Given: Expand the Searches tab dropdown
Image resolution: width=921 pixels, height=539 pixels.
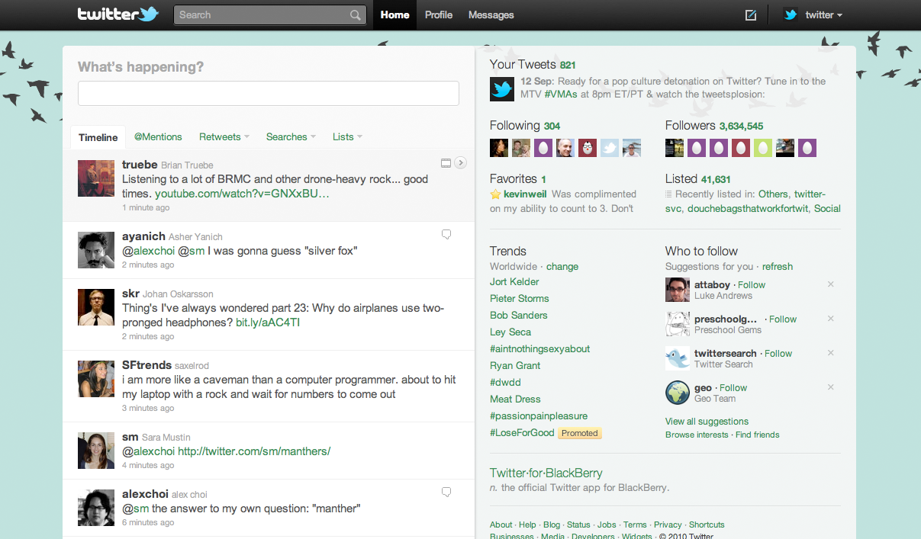Looking at the screenshot, I should click(x=313, y=137).
